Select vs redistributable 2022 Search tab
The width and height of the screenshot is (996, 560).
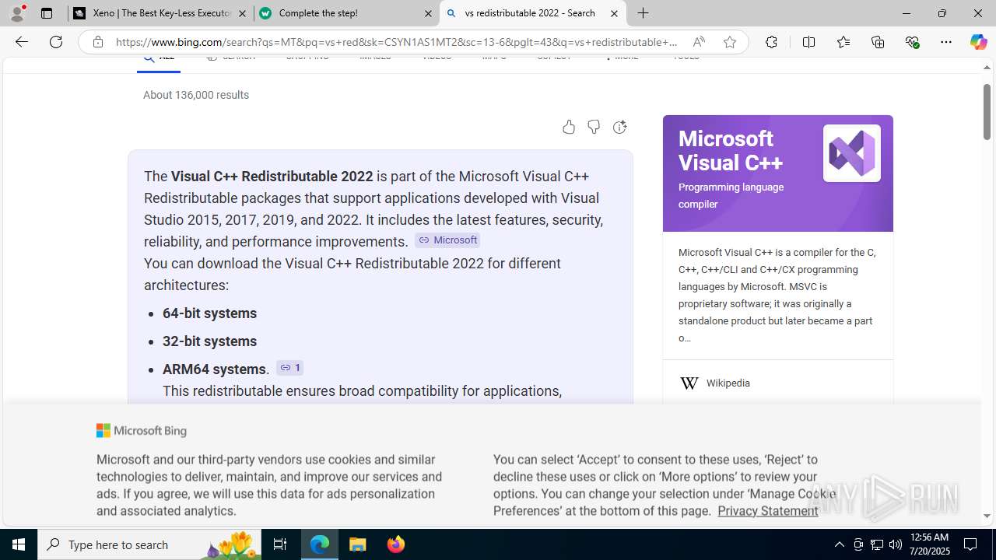[x=532, y=13]
